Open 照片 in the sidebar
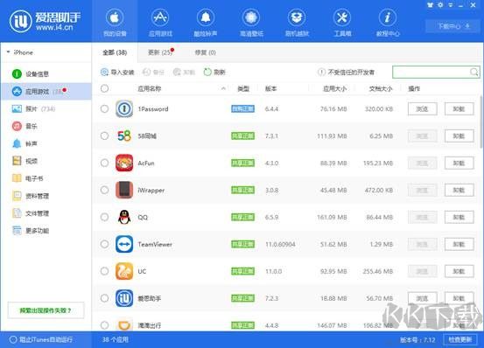This screenshot has height=348, width=484. [x=33, y=108]
